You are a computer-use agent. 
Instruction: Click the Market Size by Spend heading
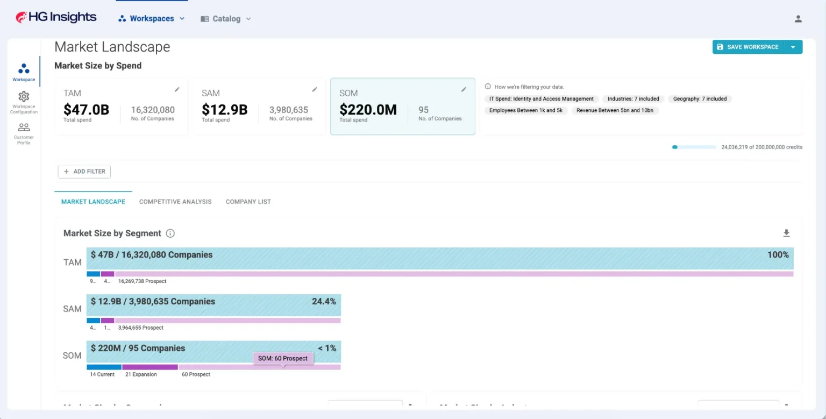(x=98, y=66)
